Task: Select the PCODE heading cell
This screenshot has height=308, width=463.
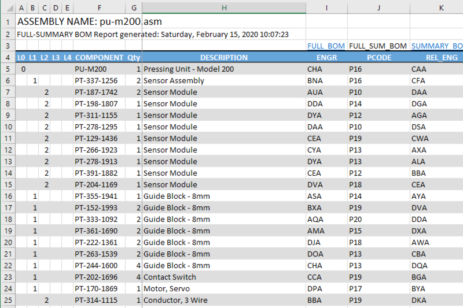Action: click(x=379, y=57)
